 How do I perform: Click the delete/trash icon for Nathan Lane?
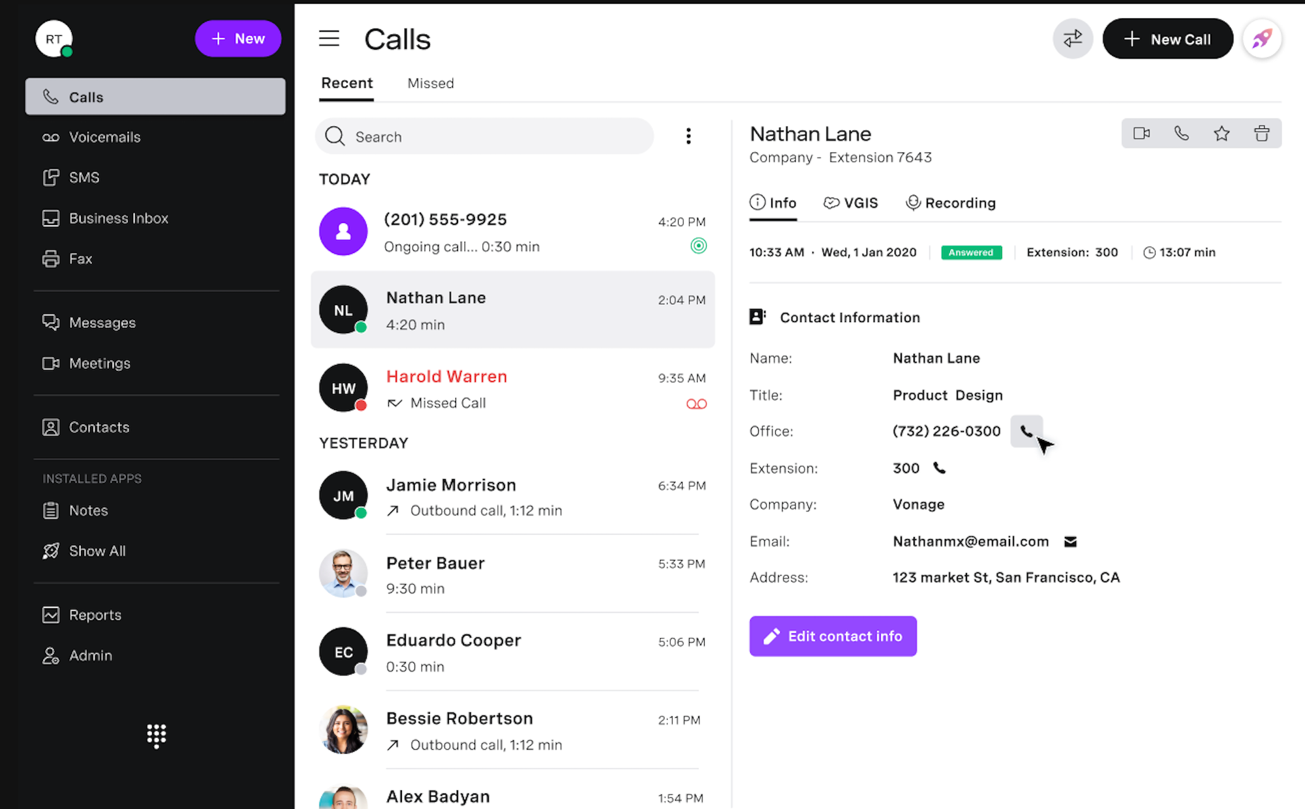[x=1260, y=133]
